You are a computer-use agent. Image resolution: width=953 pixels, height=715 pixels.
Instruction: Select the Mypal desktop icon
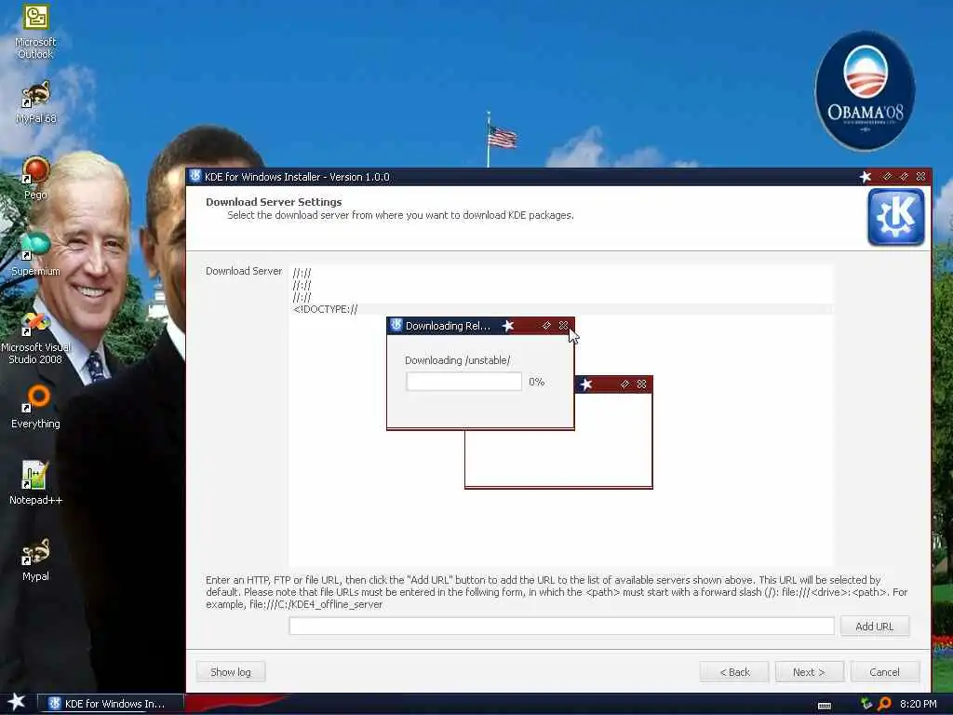(x=35, y=560)
